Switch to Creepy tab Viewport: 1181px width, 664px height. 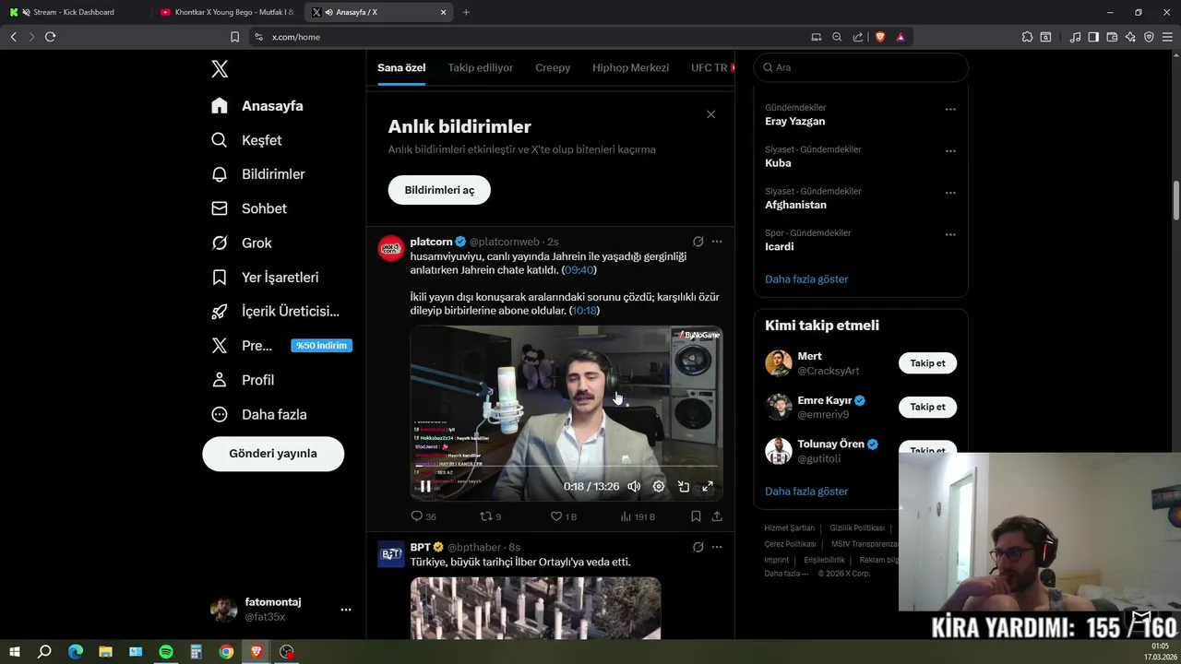tap(553, 67)
